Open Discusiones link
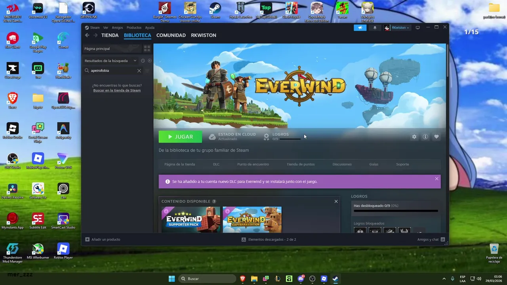The height and width of the screenshot is (285, 507). coord(342,164)
